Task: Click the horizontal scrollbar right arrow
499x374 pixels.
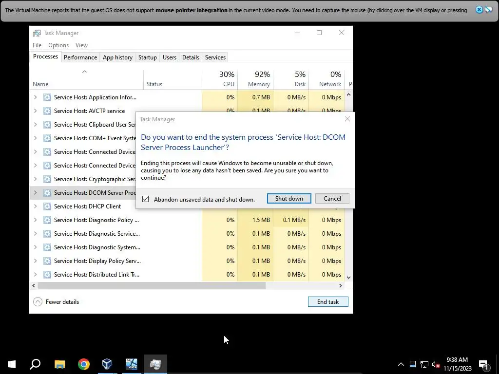Action: 341,285
